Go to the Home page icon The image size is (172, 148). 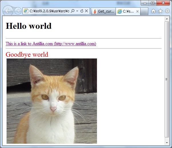point(153,11)
